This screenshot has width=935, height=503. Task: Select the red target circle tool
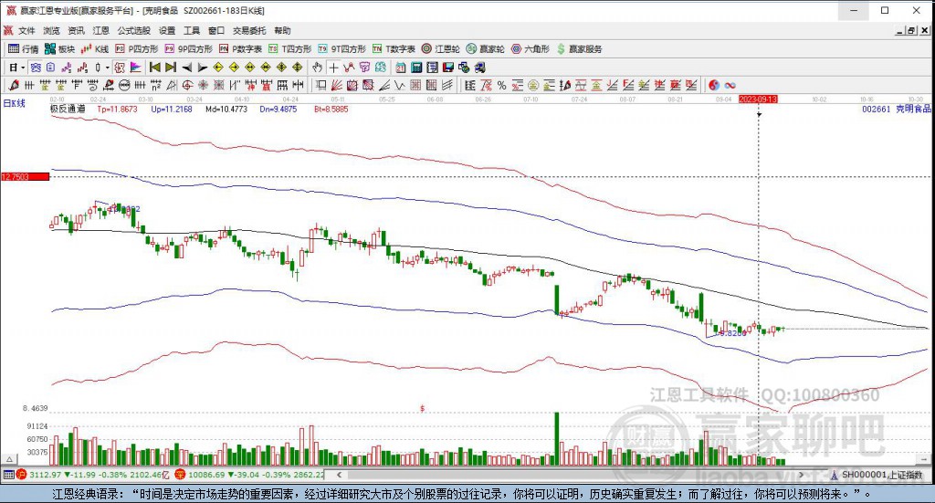tap(187, 85)
